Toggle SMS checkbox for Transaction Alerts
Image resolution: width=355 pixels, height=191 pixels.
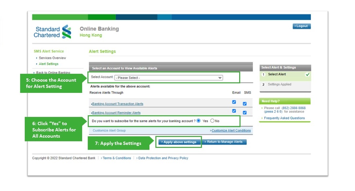pyautogui.click(x=244, y=104)
